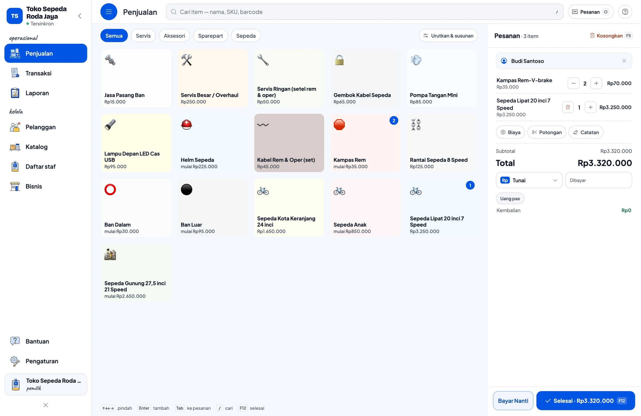This screenshot has height=416, width=641.
Task: Add Sepeda Gunung 27,5 inci to order
Action: coord(136,272)
